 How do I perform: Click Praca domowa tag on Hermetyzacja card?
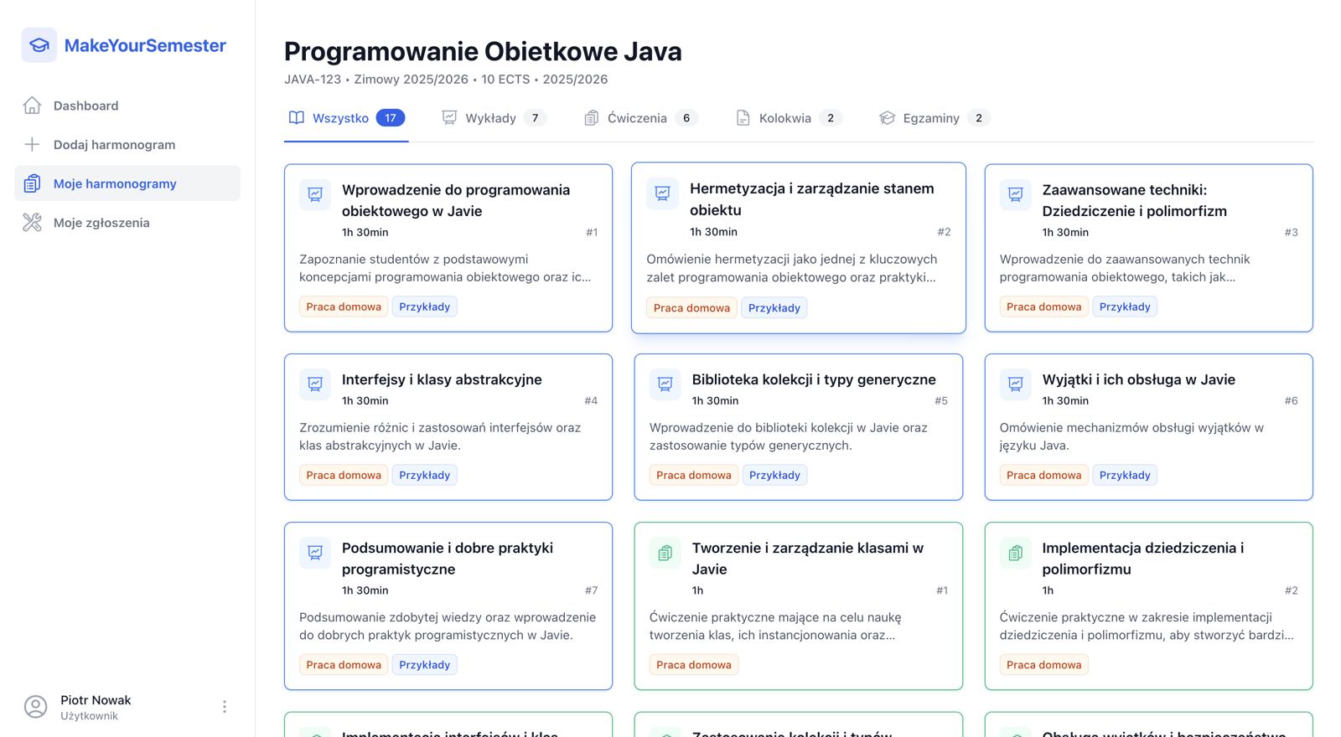click(x=691, y=308)
